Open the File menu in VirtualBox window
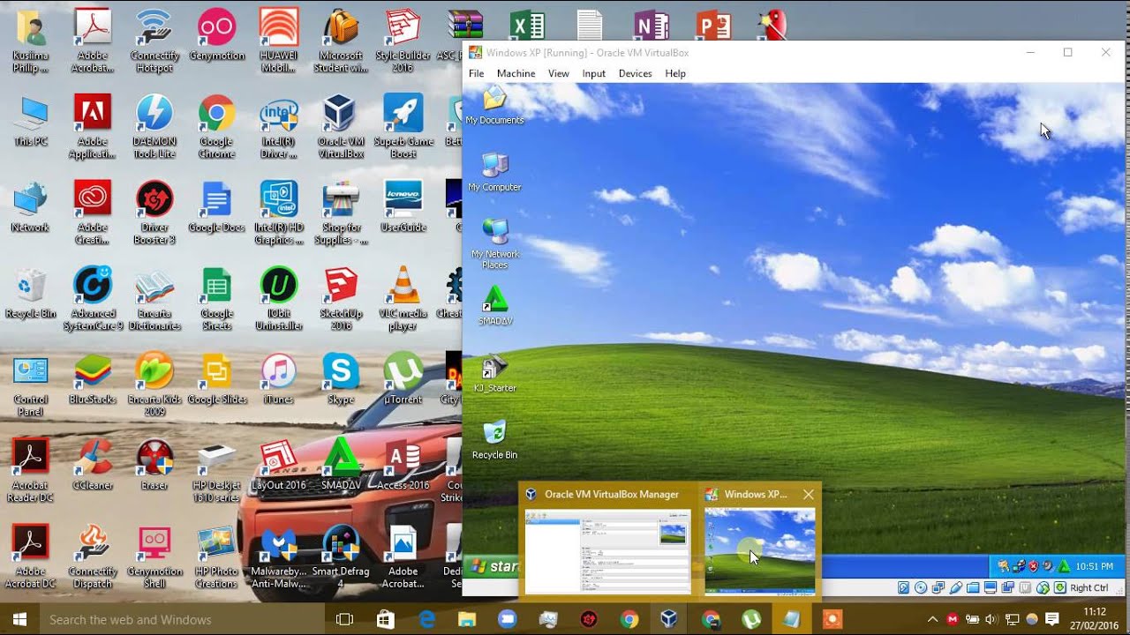 point(476,73)
